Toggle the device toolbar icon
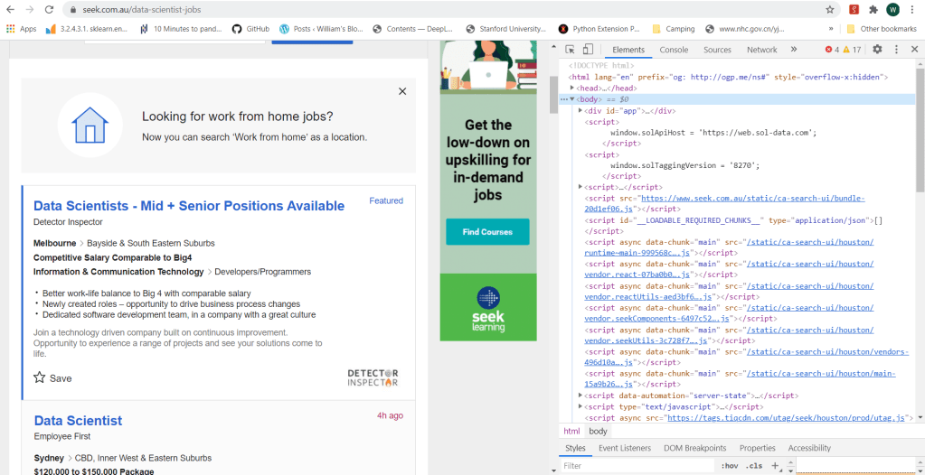 click(588, 50)
